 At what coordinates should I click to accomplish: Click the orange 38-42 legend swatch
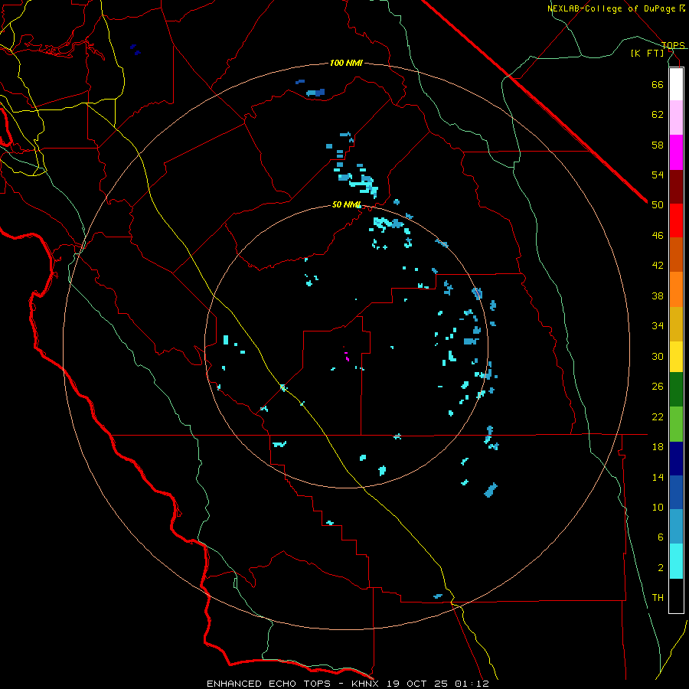pos(676,289)
